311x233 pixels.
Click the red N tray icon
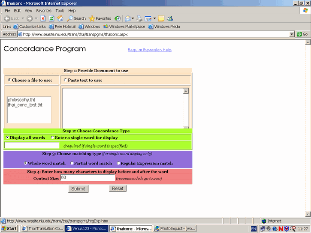[281, 229]
